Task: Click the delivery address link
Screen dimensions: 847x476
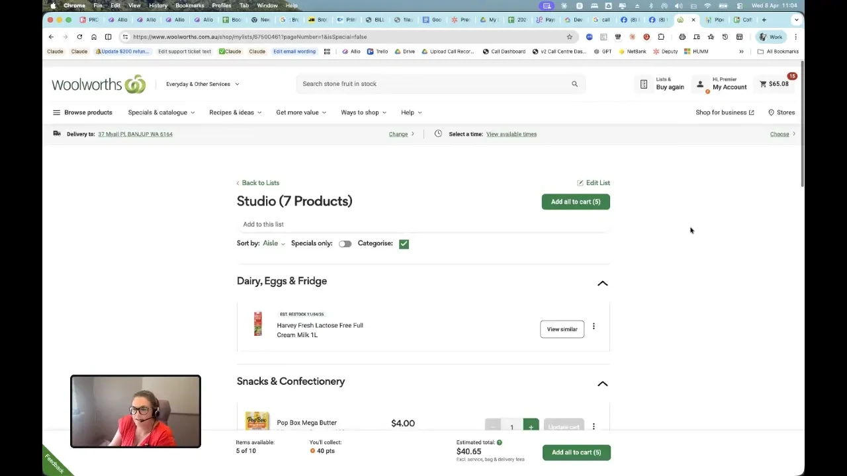Action: click(x=135, y=134)
